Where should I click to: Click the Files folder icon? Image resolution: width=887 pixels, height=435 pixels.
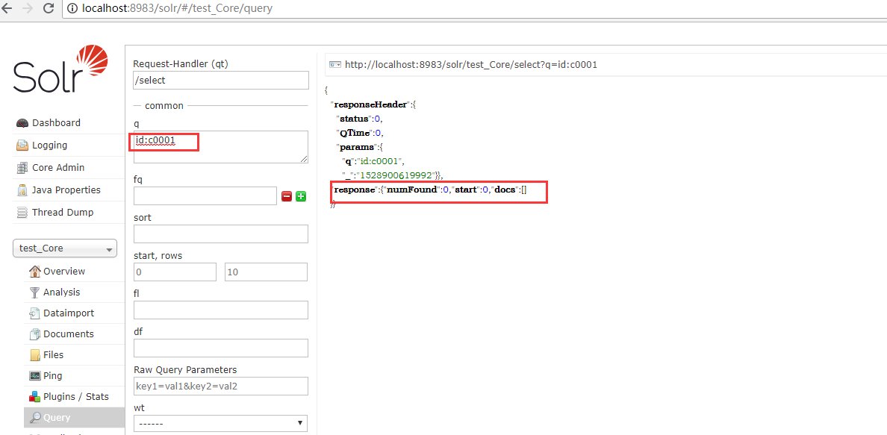point(35,355)
